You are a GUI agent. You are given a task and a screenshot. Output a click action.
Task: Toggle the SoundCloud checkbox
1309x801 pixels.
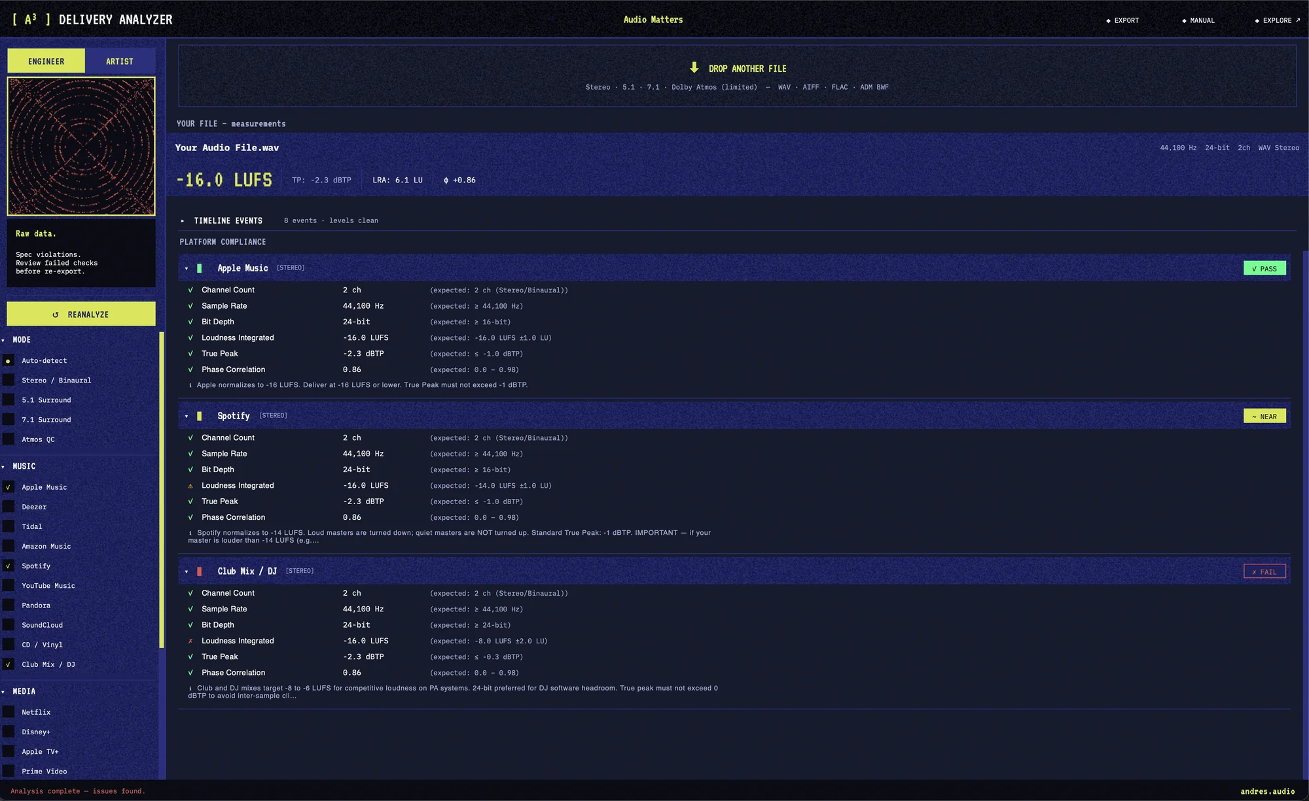coord(9,624)
